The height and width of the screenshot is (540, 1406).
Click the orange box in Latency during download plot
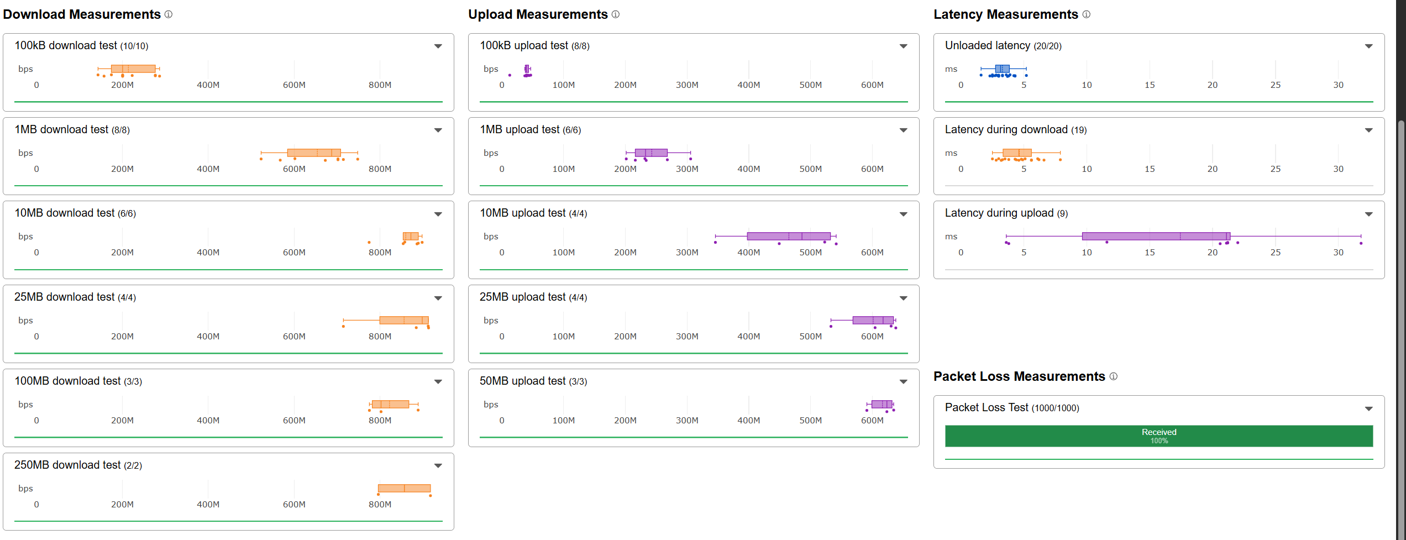pyautogui.click(x=1017, y=153)
